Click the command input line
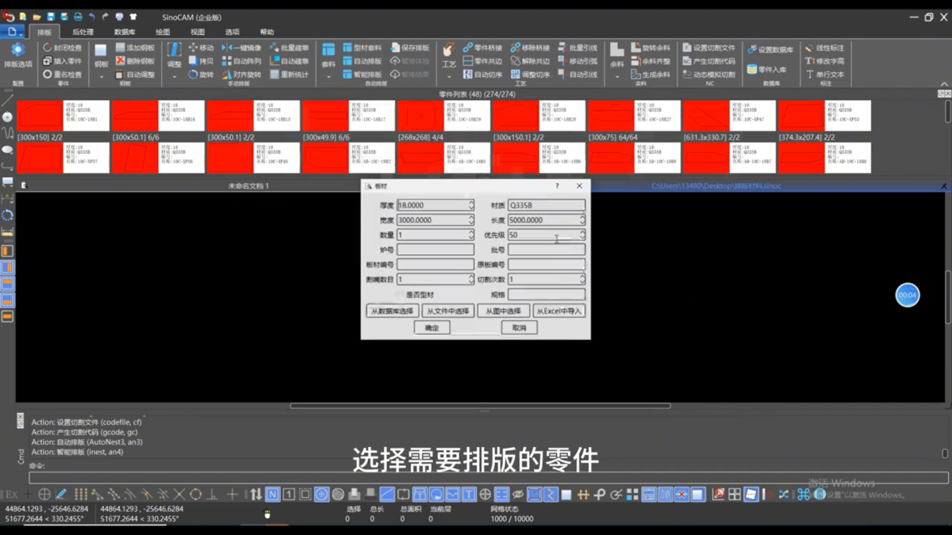 (489, 478)
